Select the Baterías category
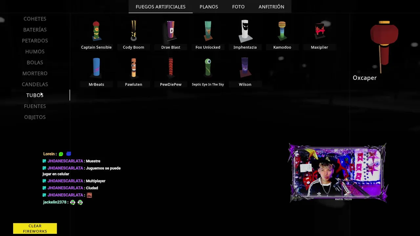 coord(35,29)
